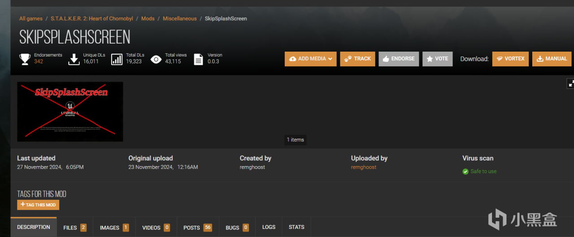Viewport: 574px width, 237px height.
Task: Endorse this mod
Action: click(399, 59)
